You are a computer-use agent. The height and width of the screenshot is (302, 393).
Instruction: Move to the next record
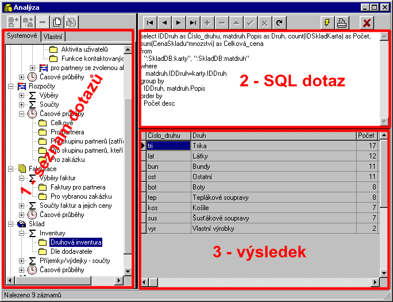tap(178, 22)
